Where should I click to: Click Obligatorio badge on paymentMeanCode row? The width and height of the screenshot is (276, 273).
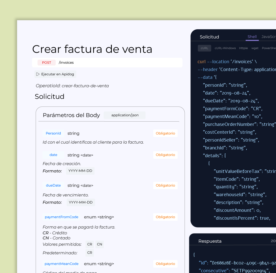[x=165, y=264]
